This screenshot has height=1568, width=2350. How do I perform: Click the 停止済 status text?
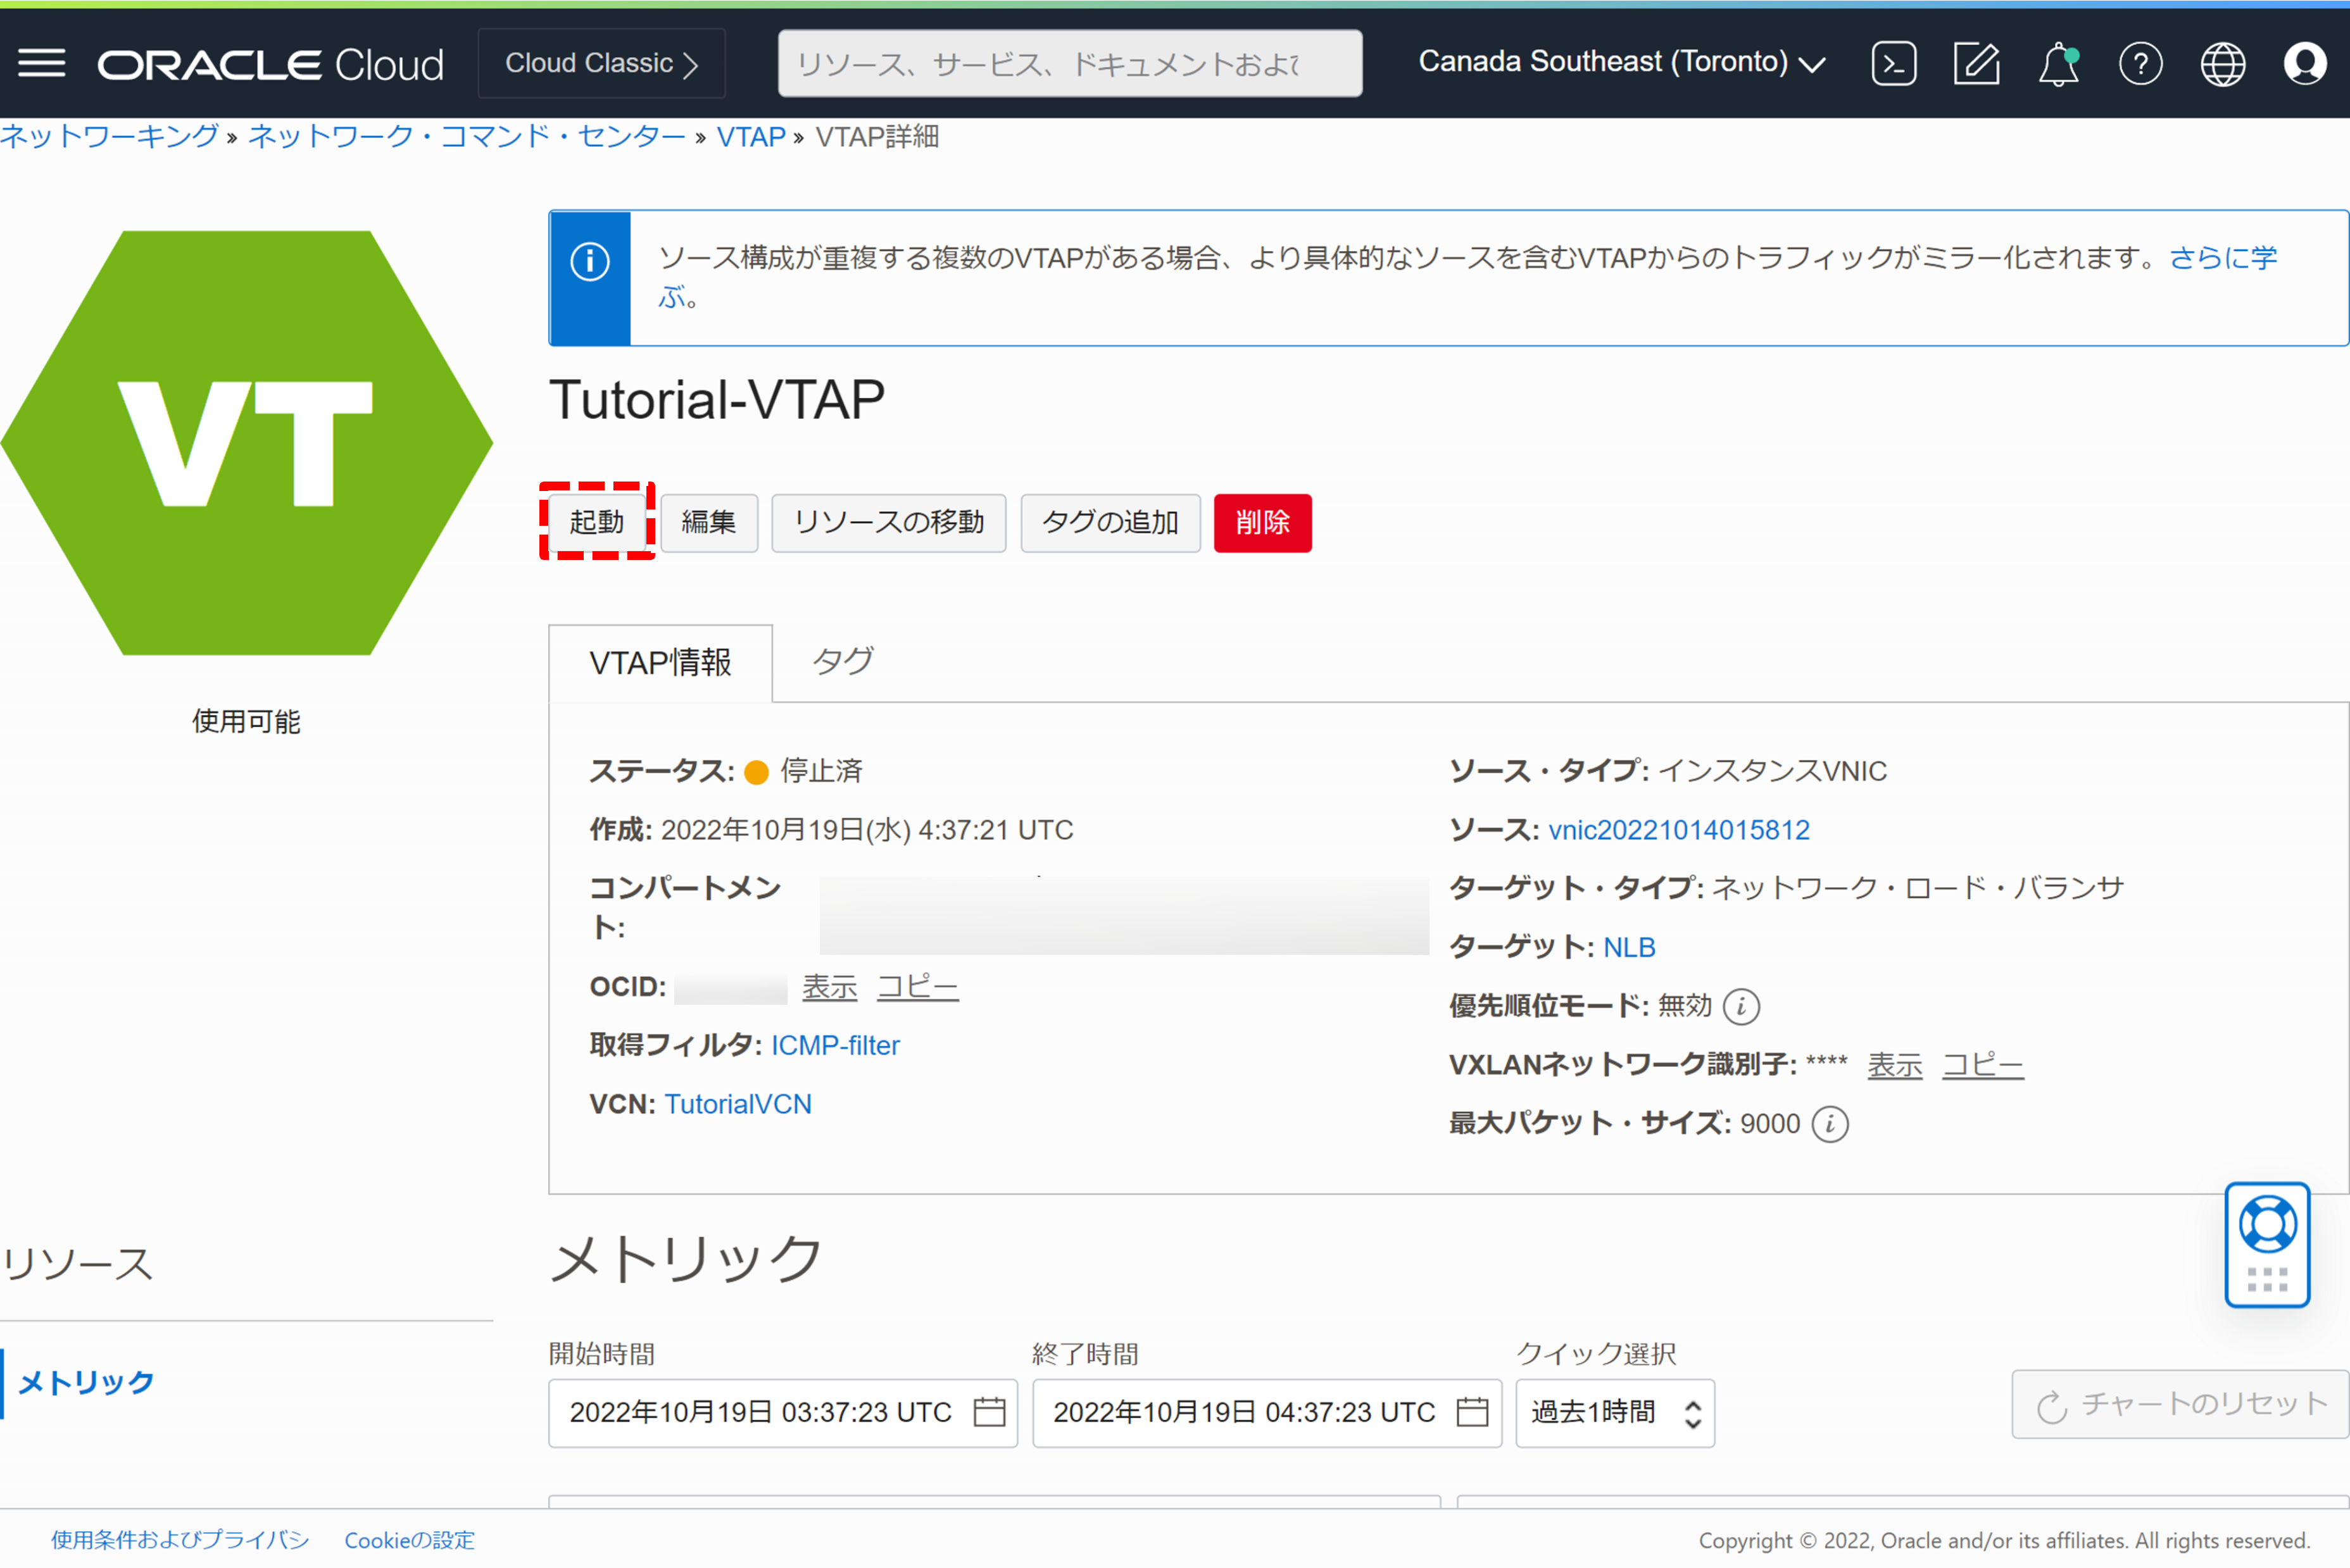pos(821,771)
